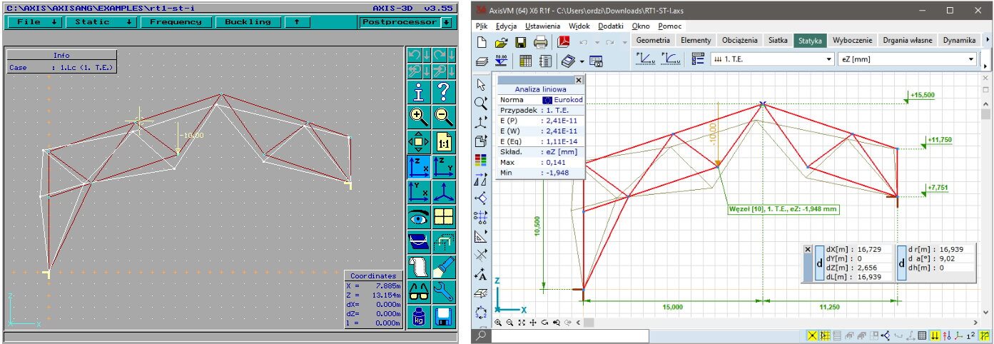Open the load case '1. T.E.' dropdown
Screen dimensions: 994x344
772,60
